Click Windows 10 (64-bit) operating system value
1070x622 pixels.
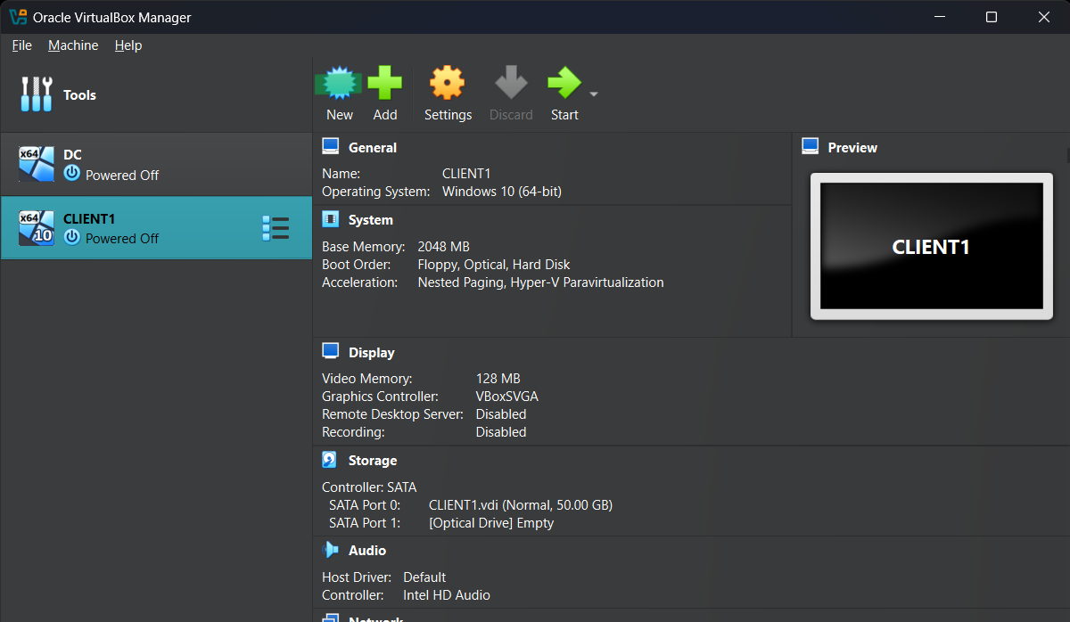[x=502, y=192]
